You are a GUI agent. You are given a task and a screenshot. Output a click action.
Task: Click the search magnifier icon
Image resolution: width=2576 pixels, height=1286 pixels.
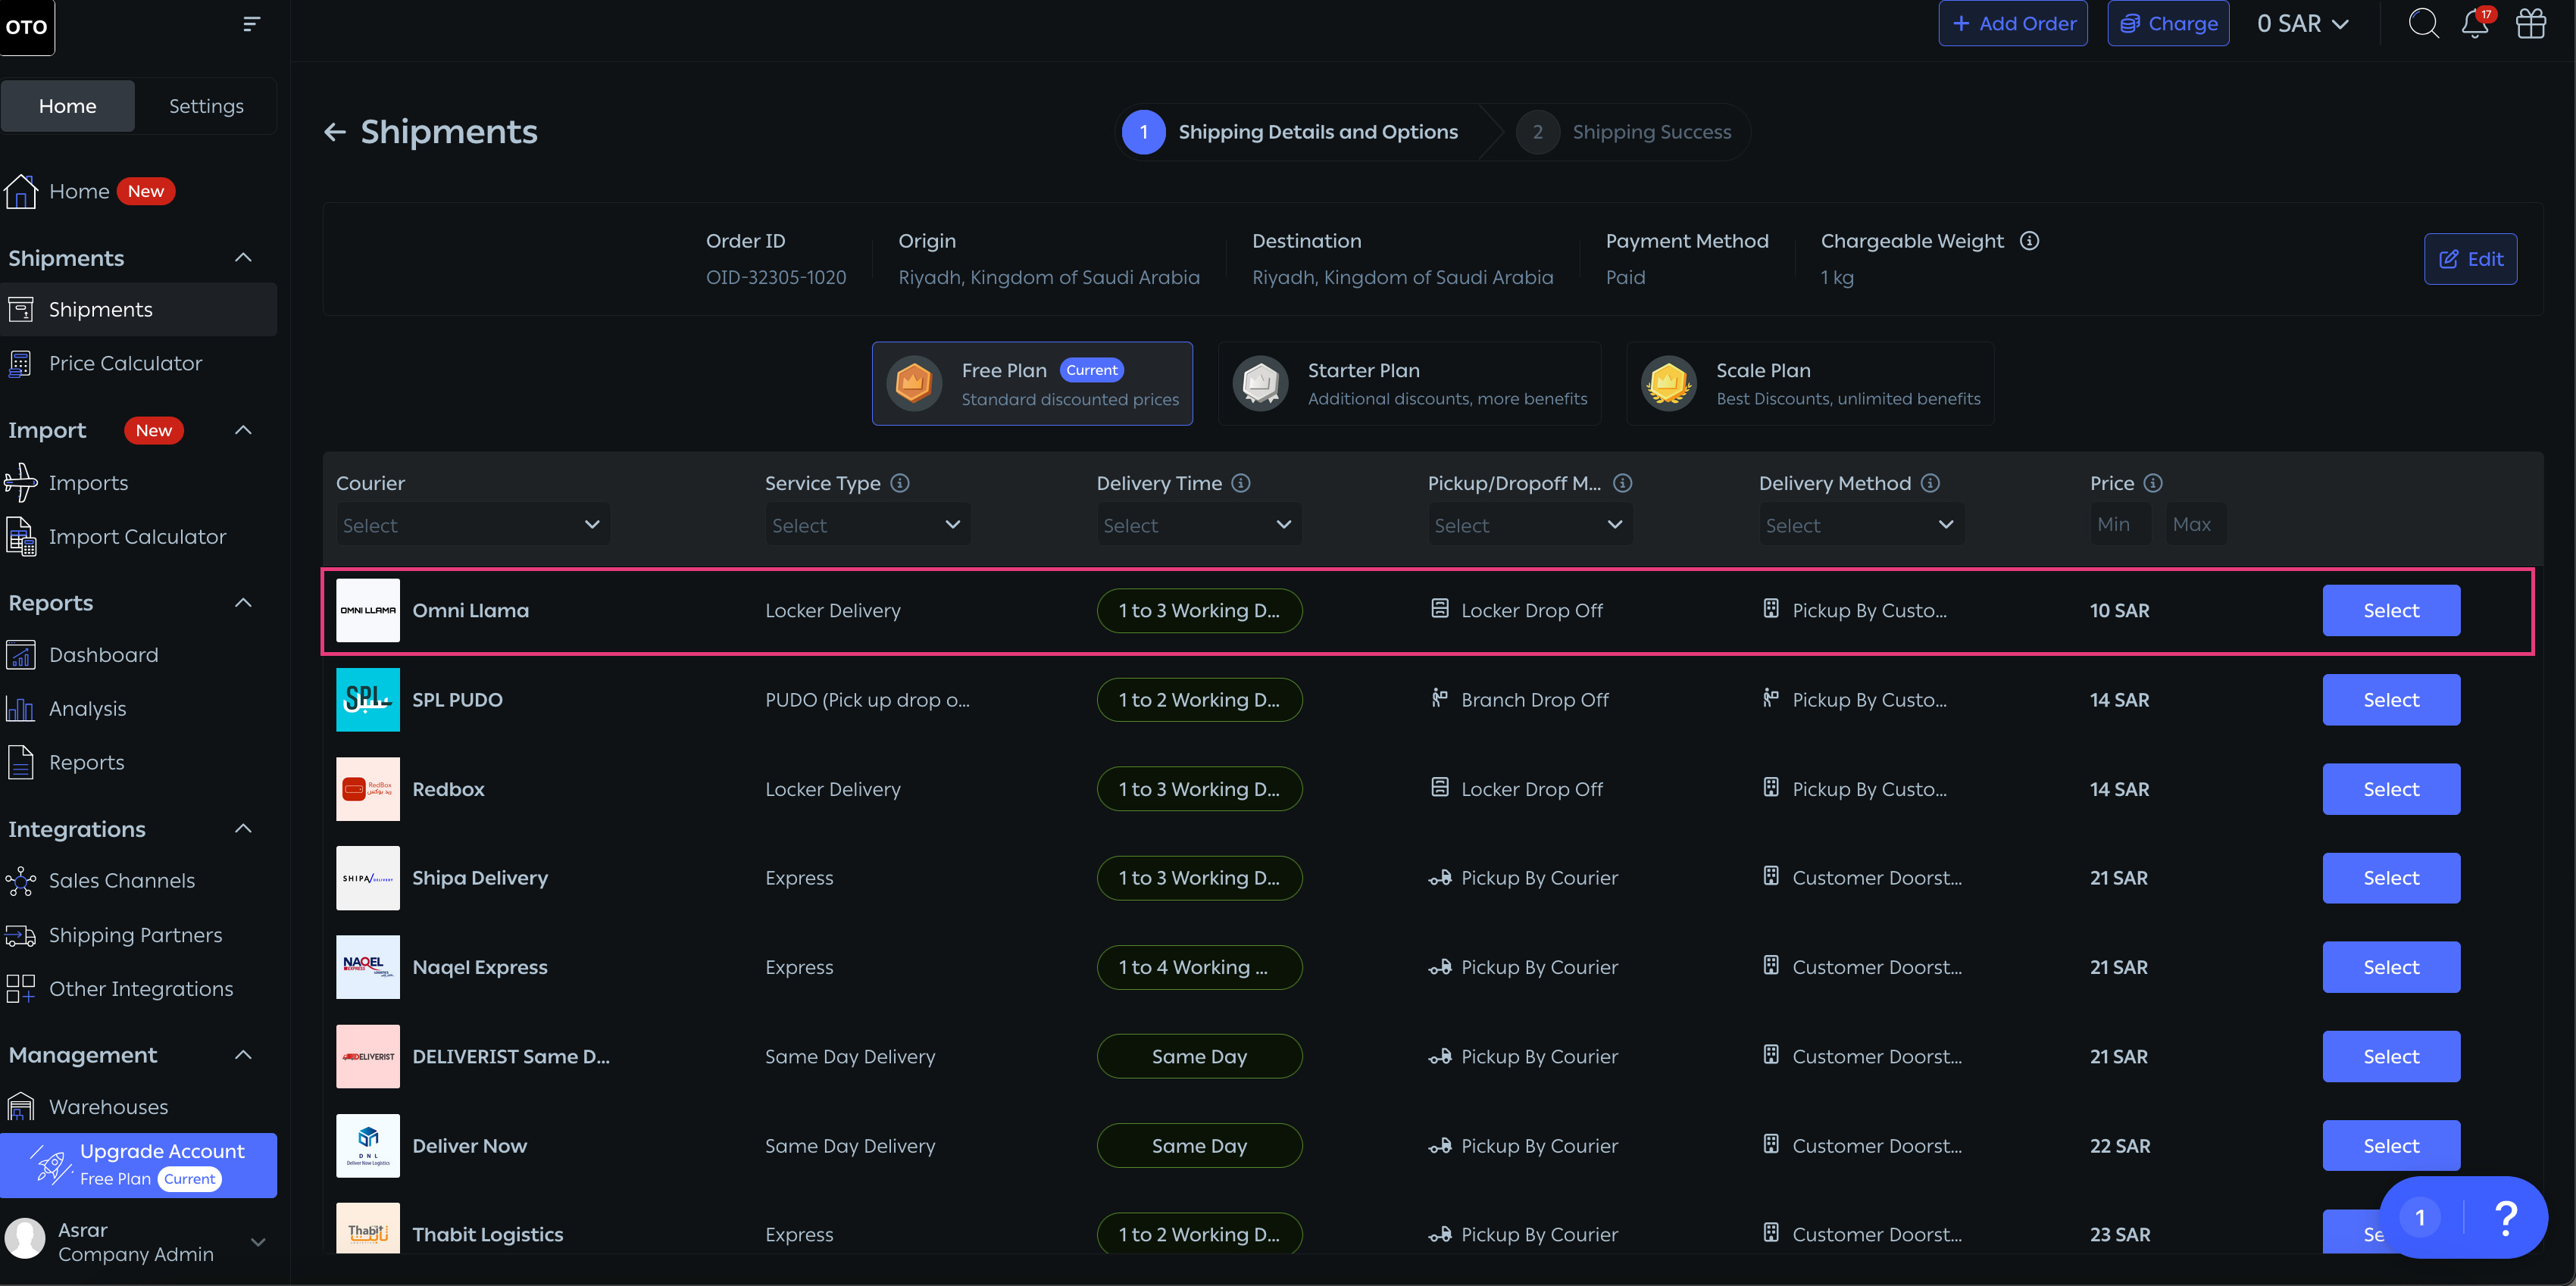pos(2423,23)
